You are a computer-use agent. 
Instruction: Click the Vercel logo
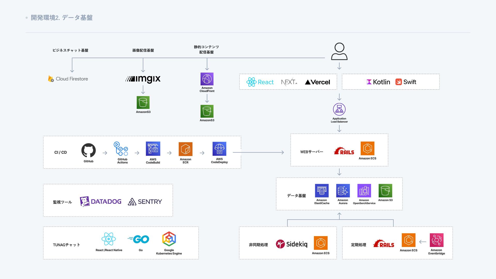[x=317, y=82]
